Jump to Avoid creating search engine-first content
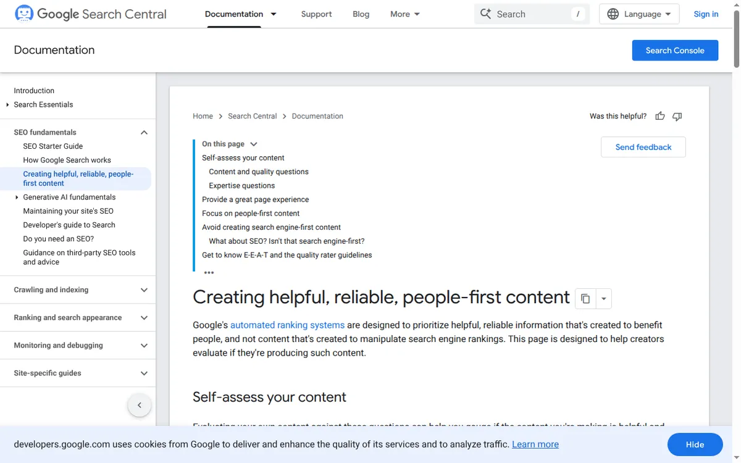This screenshot has width=741, height=463. coord(272,227)
